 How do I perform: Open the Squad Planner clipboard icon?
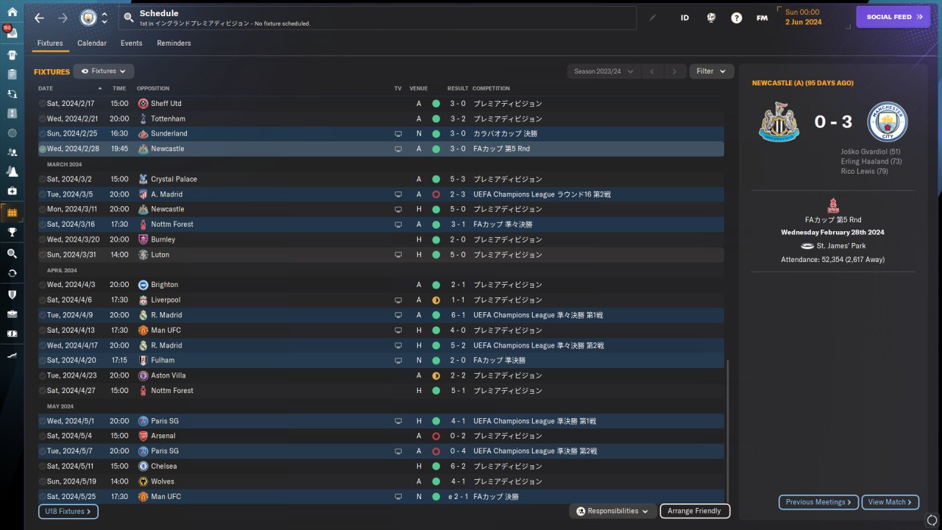coord(12,74)
